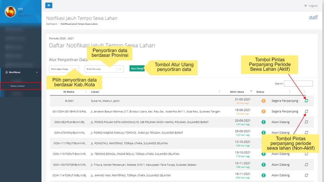Screen dimensions: 324x182
Task: Click renew icon for OOH-114/TORUT/MBL/V/BL row
Action: point(306,175)
